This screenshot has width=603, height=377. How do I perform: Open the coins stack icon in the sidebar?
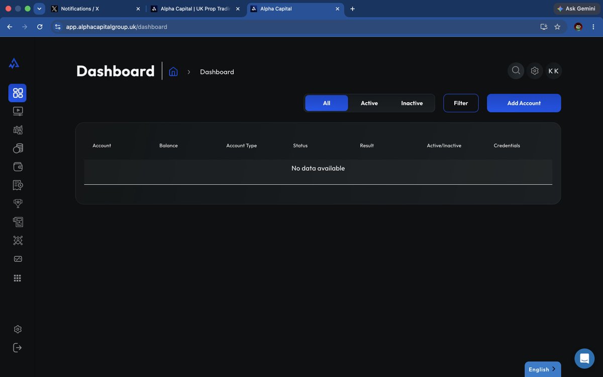(18, 148)
